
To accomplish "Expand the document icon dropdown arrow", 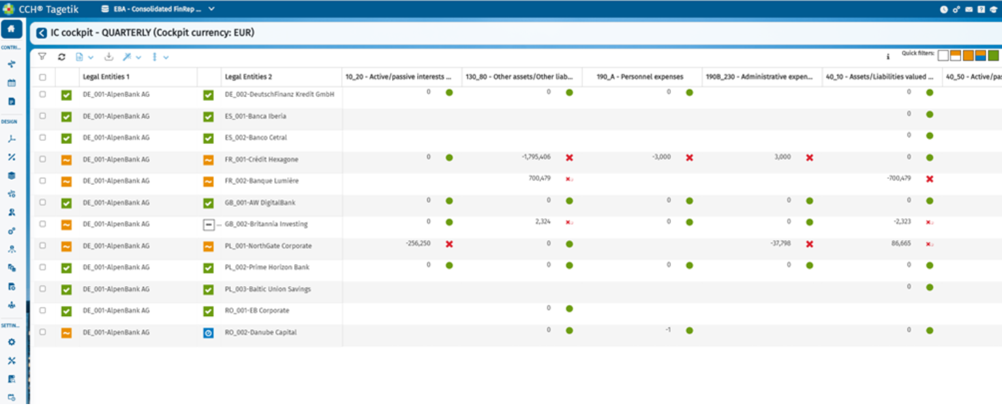I will coord(91,57).
